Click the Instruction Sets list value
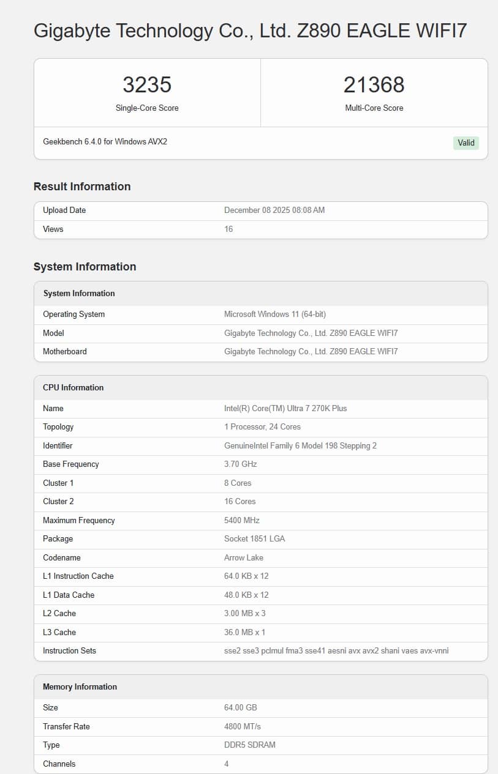Image resolution: width=498 pixels, height=774 pixels. [x=336, y=650]
